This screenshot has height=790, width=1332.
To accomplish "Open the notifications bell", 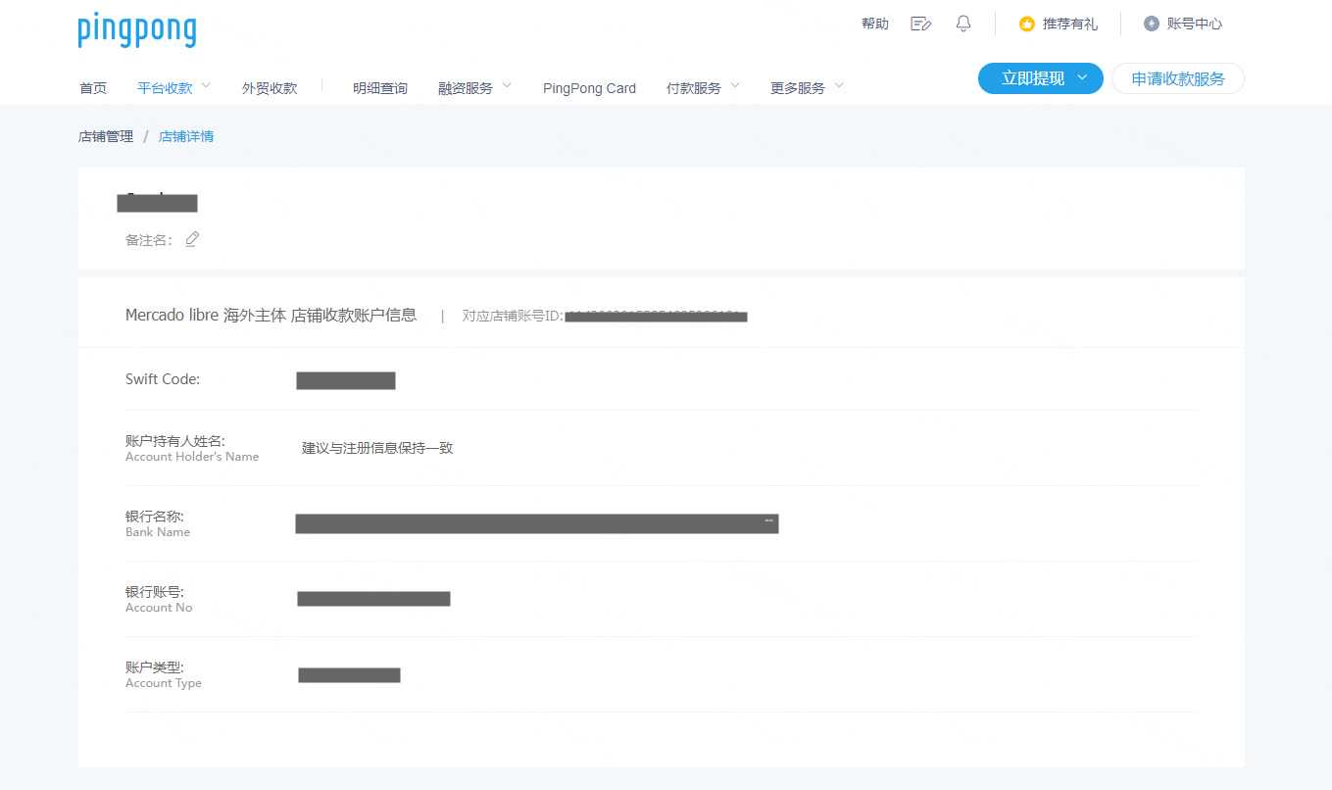I will pyautogui.click(x=963, y=24).
